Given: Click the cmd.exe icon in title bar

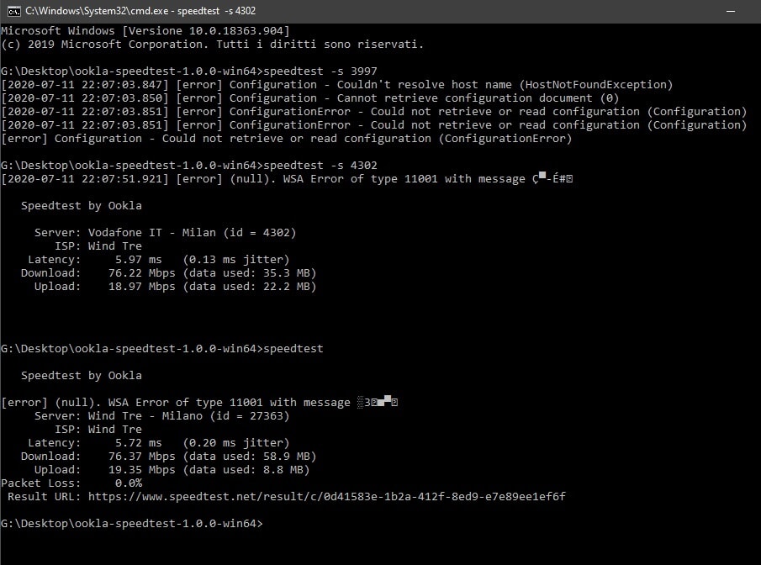Looking at the screenshot, I should tap(14, 11).
